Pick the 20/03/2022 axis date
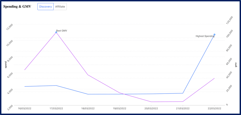 click(x=151, y=108)
